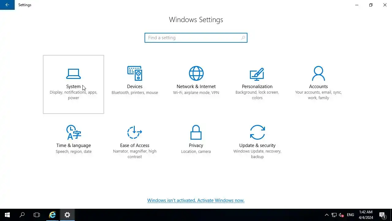392x221 pixels.
Task: Click 'Bluetooth, printers, mouse' description
Action: pos(135,93)
